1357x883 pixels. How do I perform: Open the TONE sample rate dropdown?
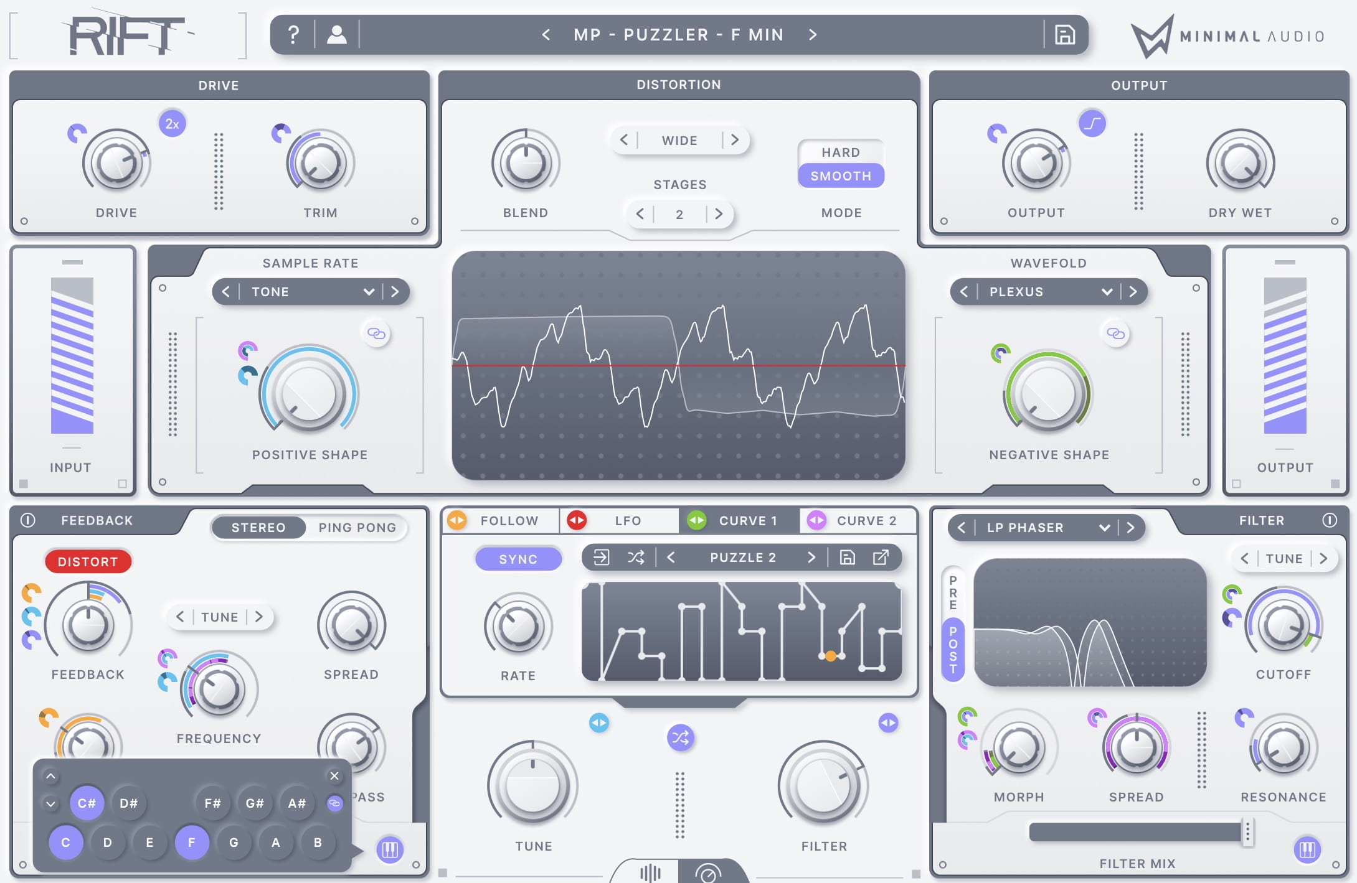(311, 292)
